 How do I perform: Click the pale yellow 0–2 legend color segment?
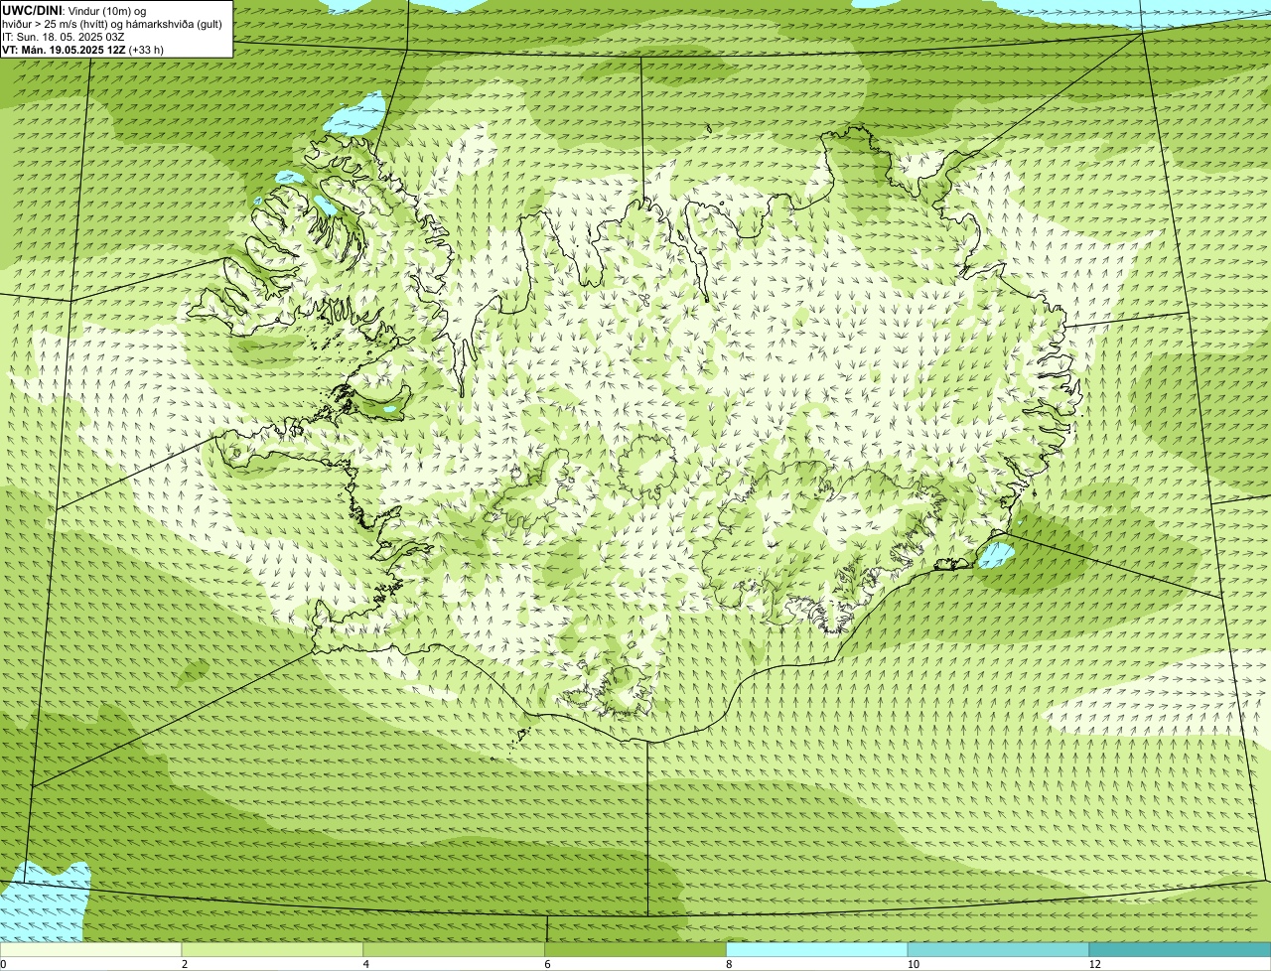(90, 949)
